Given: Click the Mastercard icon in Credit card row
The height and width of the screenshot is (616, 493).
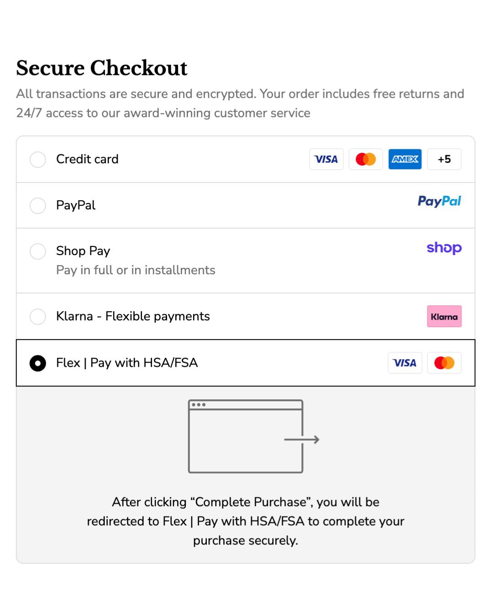Looking at the screenshot, I should coord(366,159).
